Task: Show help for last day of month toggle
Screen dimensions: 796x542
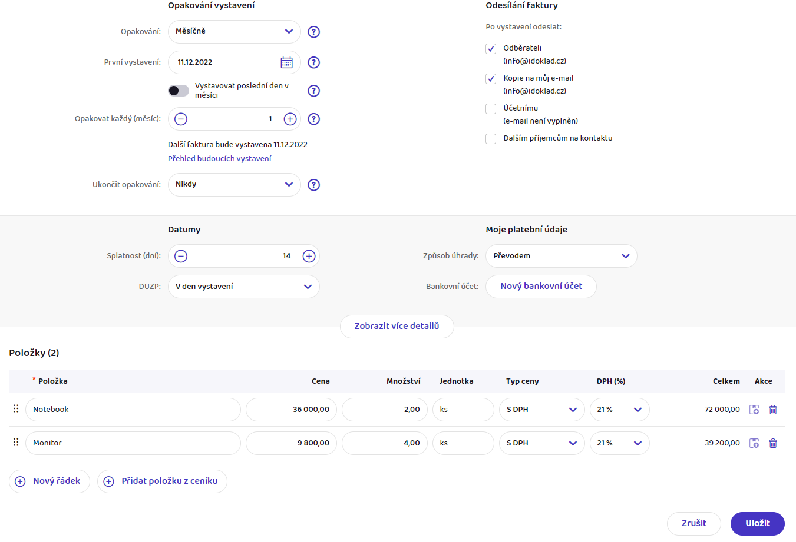Action: coord(314,91)
